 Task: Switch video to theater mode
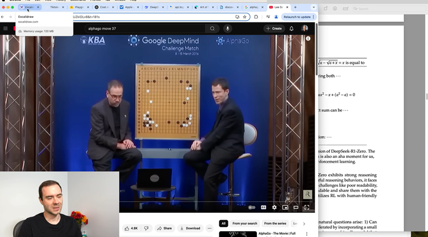point(296,207)
